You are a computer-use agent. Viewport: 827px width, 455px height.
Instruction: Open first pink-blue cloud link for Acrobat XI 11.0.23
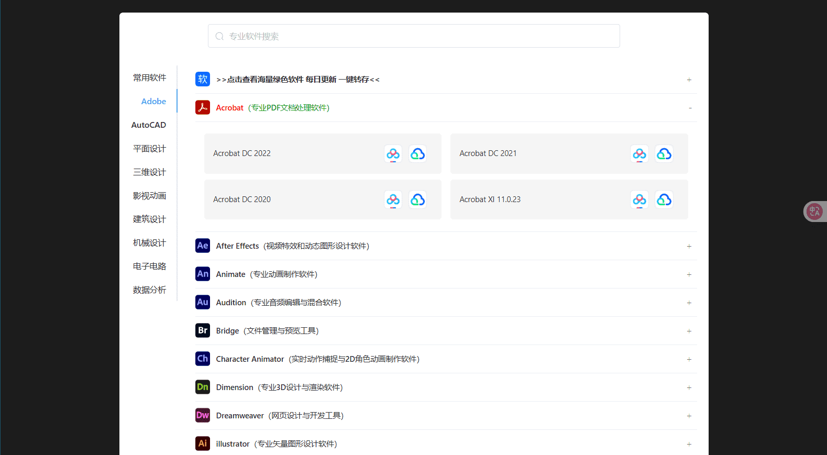tap(639, 199)
